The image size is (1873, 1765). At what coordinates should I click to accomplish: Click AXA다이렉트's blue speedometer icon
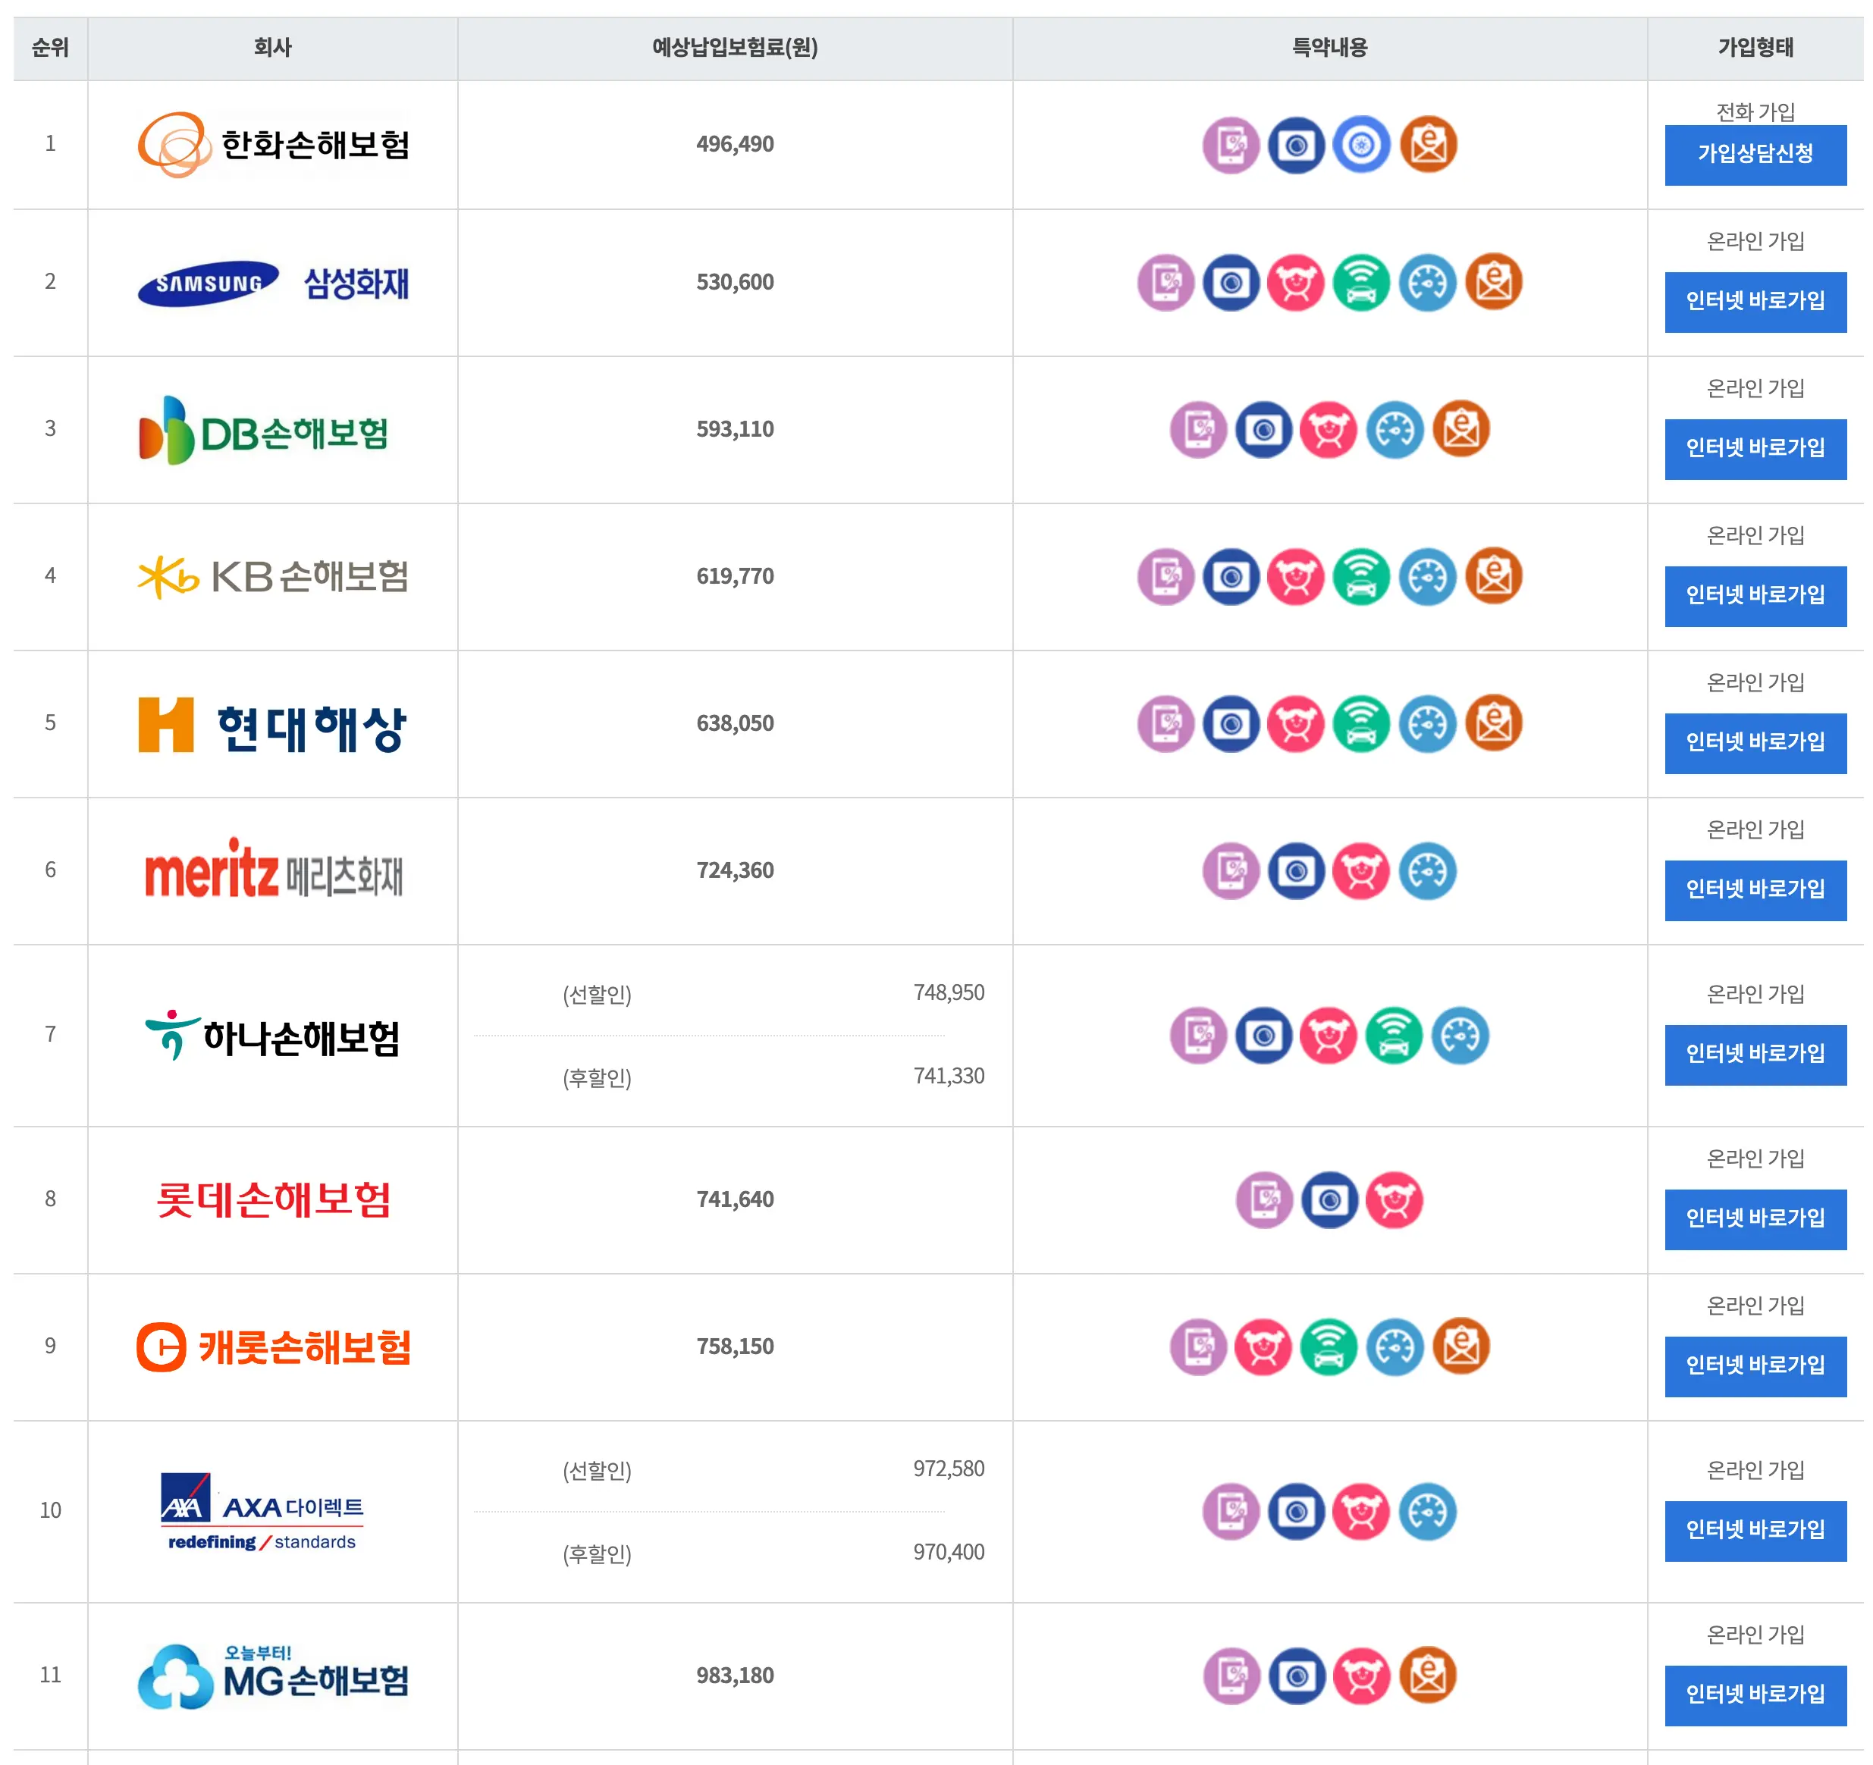[x=1427, y=1512]
